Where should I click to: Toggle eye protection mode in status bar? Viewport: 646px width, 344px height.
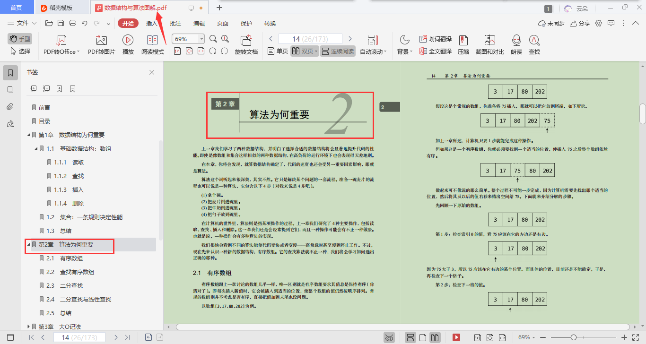[x=389, y=337]
